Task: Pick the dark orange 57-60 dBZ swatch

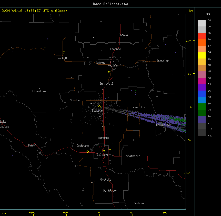Action: [202, 42]
